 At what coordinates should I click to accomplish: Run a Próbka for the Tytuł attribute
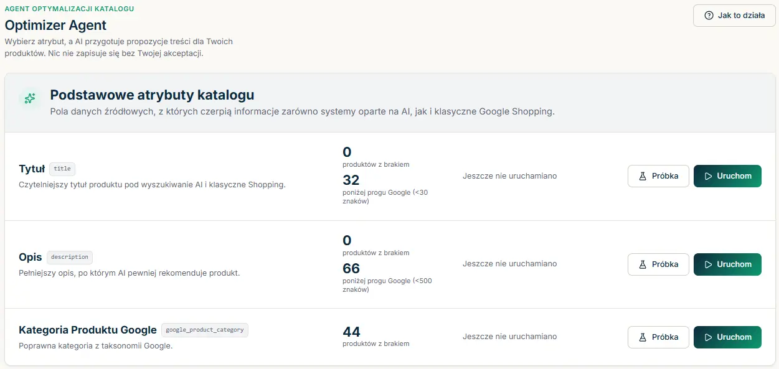point(658,176)
